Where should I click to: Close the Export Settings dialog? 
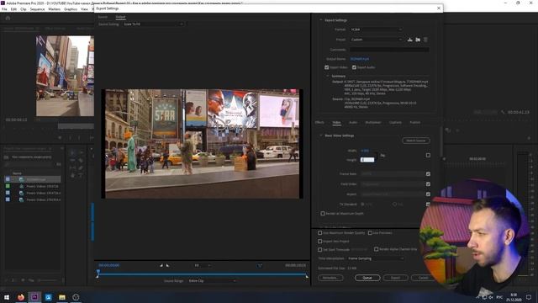point(439,8)
